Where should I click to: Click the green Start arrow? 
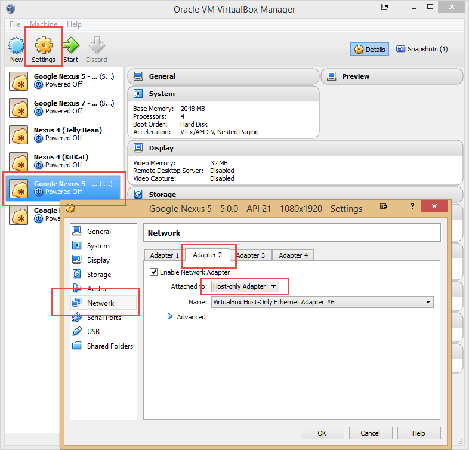71,45
